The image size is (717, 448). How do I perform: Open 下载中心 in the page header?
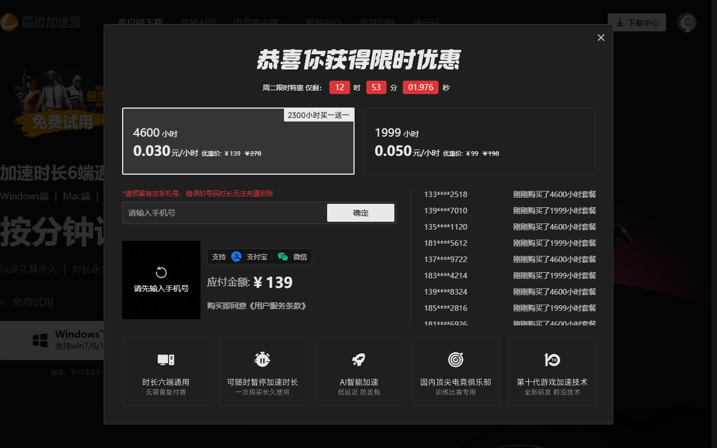click(637, 23)
